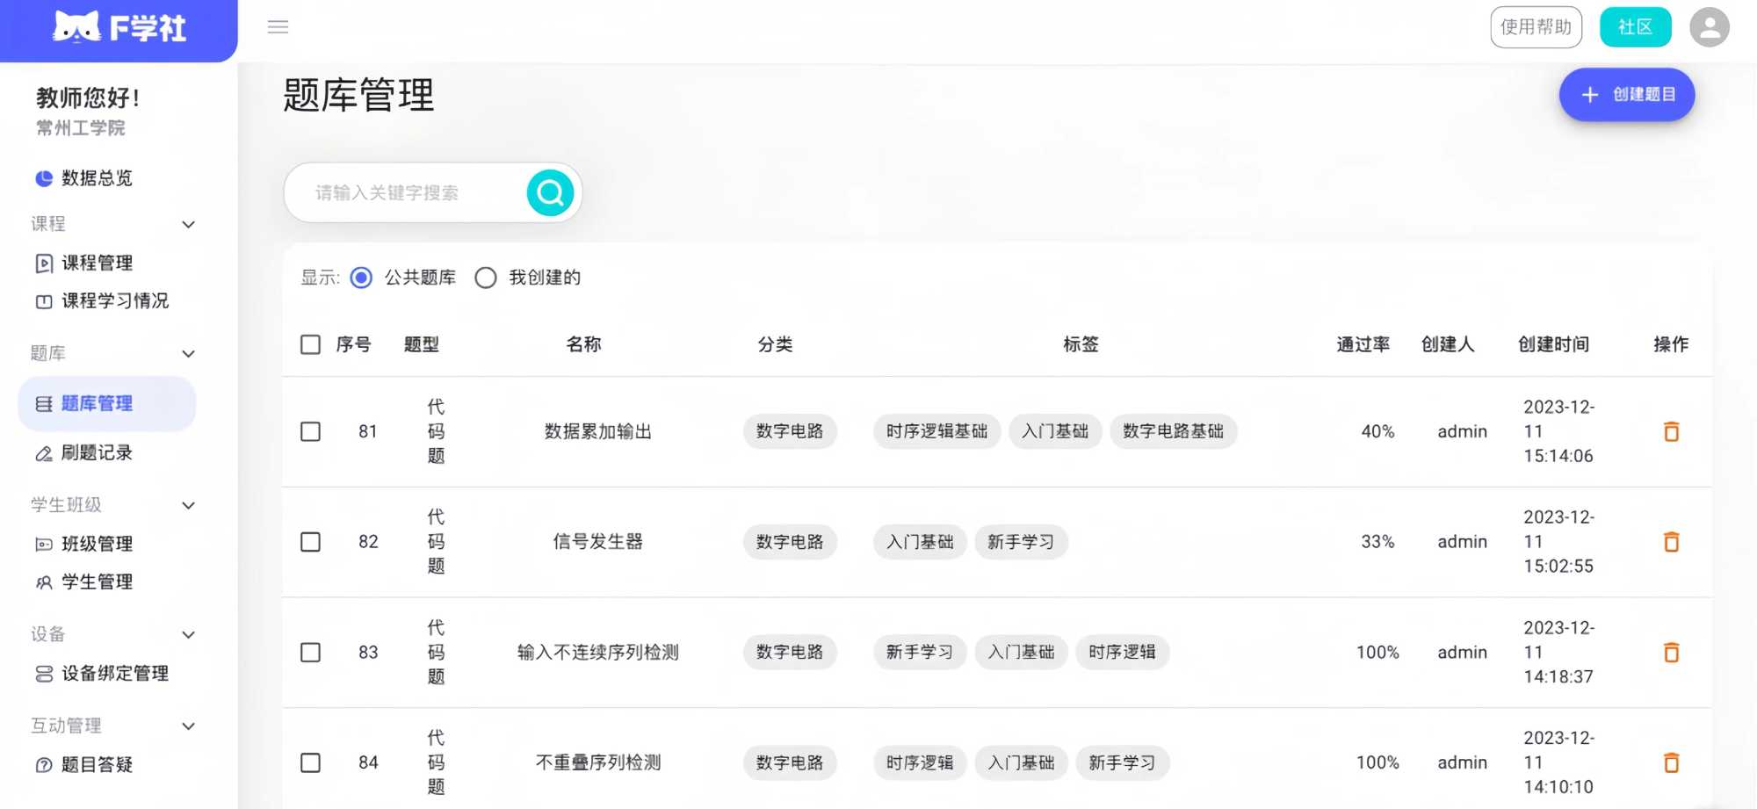Toggle the 学生班级 section chevron
The width and height of the screenshot is (1757, 809).
(x=188, y=506)
